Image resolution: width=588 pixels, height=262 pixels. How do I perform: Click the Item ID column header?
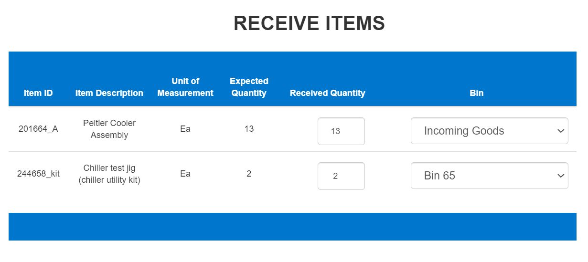point(38,93)
